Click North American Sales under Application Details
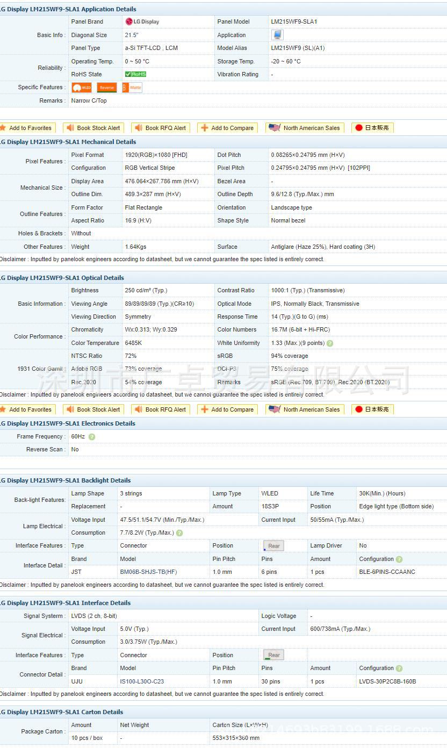 click(x=305, y=128)
